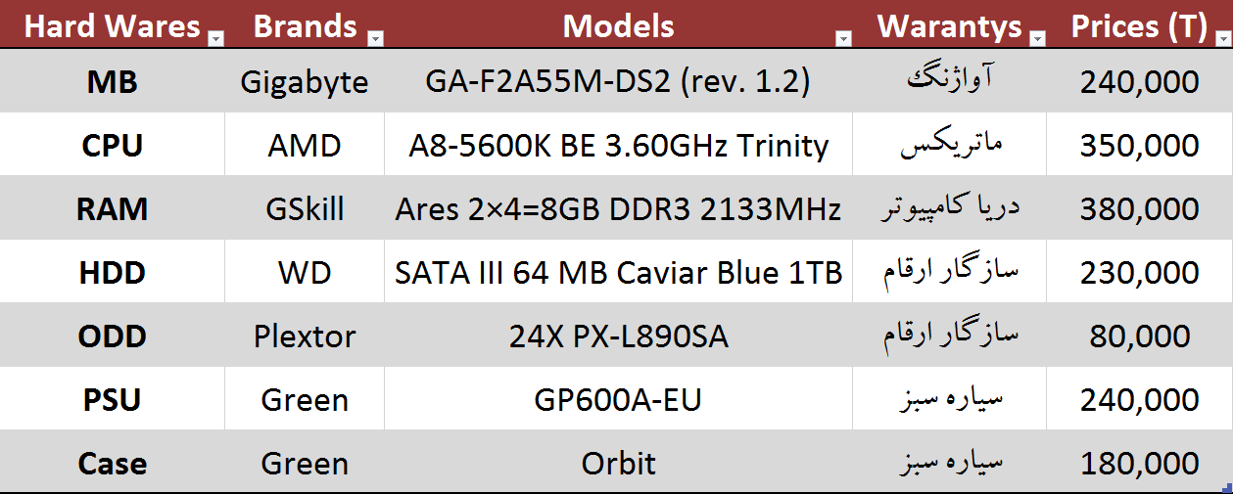Click the SATA III Caviar Blue 1TB cell

pyautogui.click(x=617, y=273)
